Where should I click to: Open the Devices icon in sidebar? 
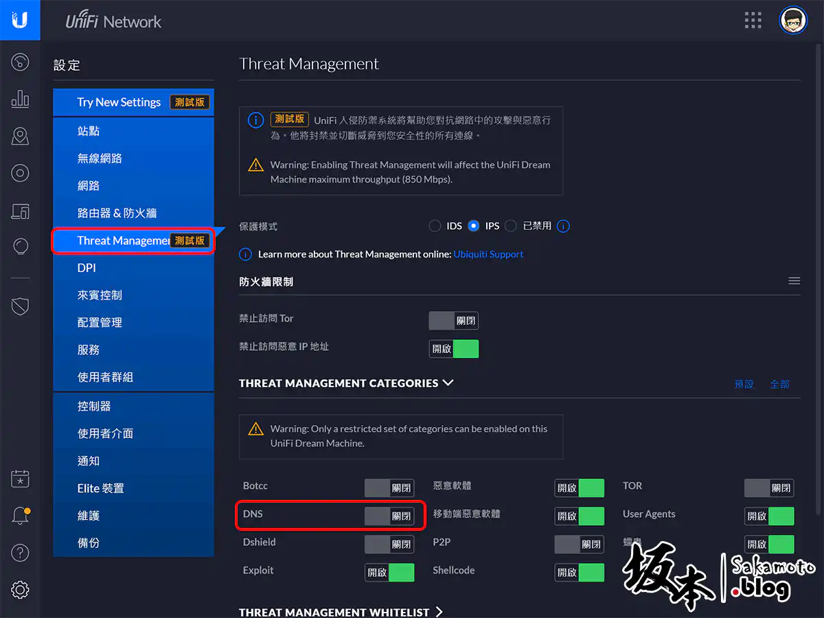pyautogui.click(x=20, y=173)
